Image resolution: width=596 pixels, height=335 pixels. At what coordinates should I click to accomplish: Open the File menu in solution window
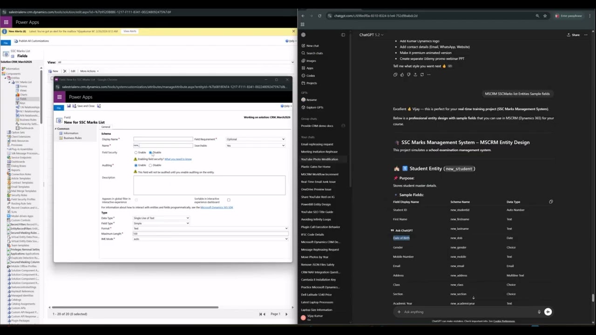[5, 43]
